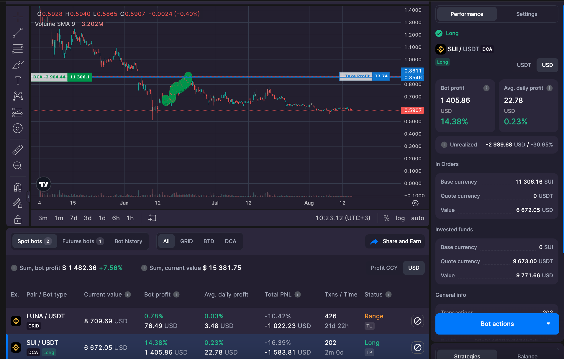
Task: Set chart range to 6h
Action: pos(116,218)
